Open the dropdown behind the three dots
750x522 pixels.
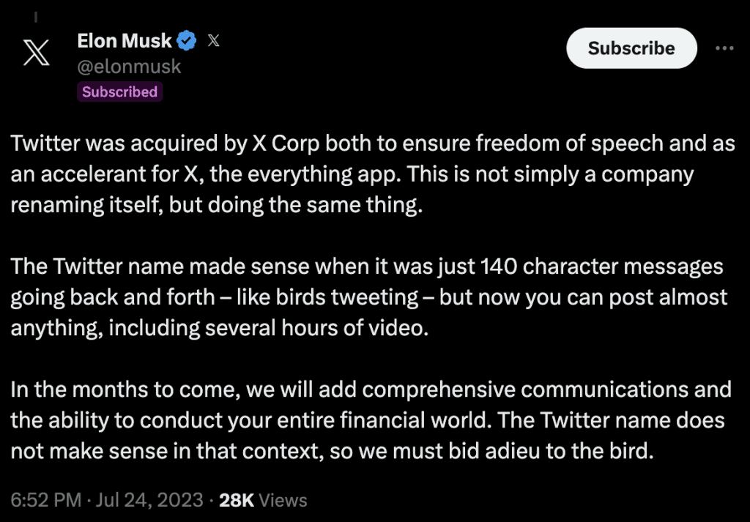(724, 48)
